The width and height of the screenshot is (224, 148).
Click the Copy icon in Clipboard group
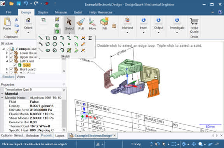point(17,26)
